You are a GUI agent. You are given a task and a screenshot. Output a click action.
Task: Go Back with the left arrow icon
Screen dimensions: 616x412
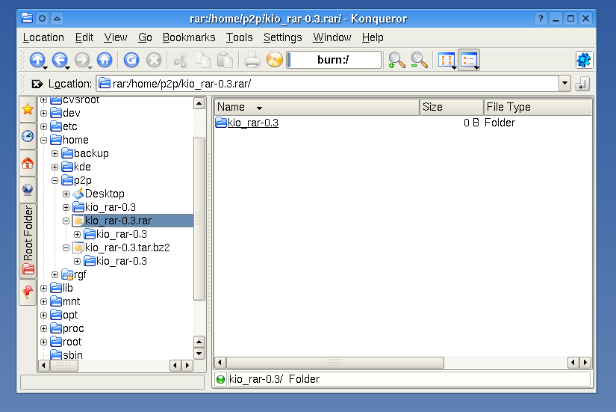(x=60, y=61)
